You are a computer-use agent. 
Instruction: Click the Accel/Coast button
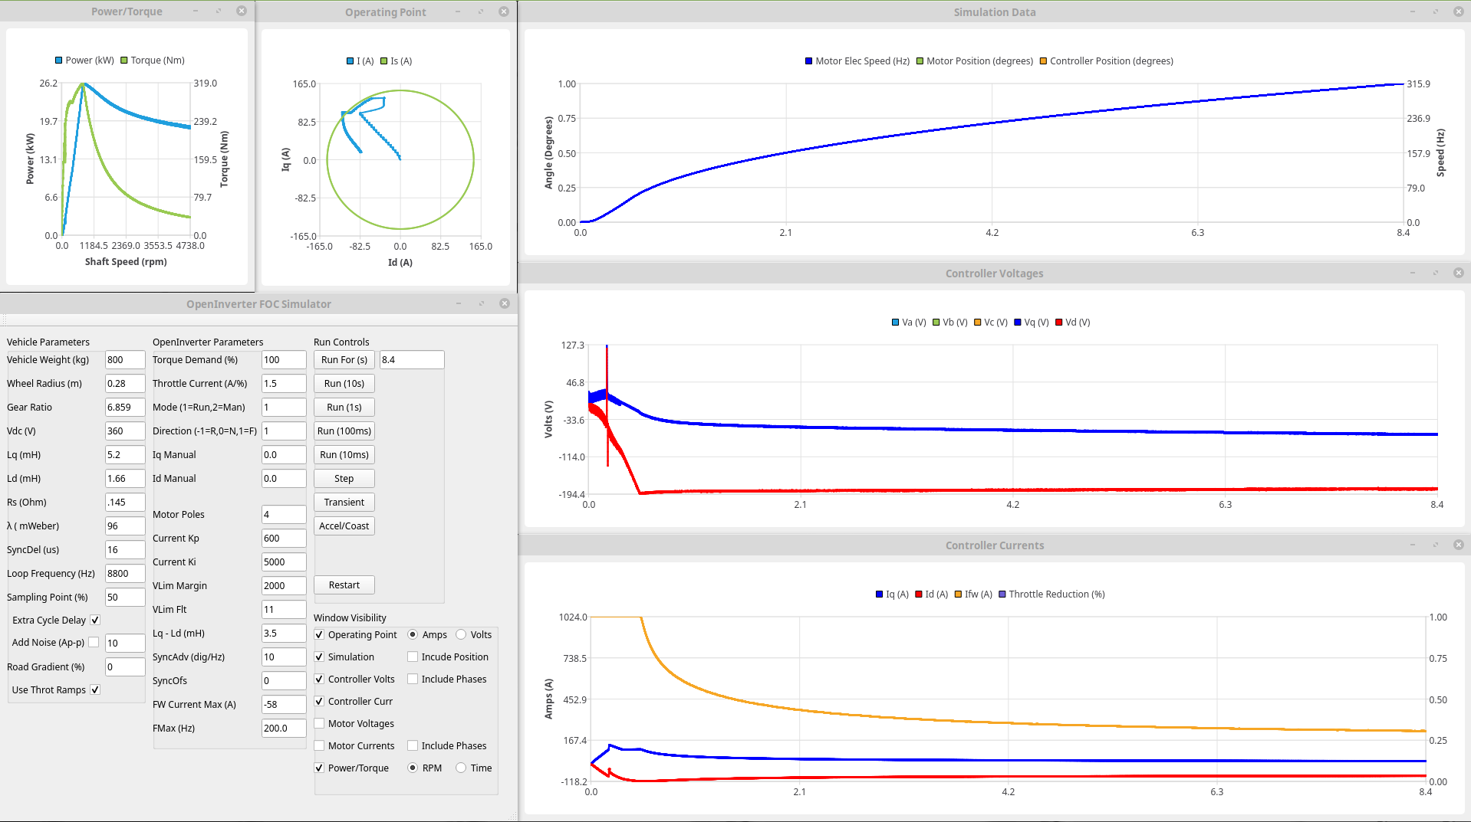coord(344,526)
